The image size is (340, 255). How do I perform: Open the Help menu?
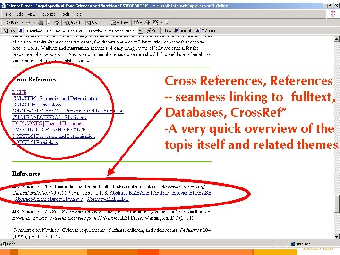pyautogui.click(x=78, y=14)
